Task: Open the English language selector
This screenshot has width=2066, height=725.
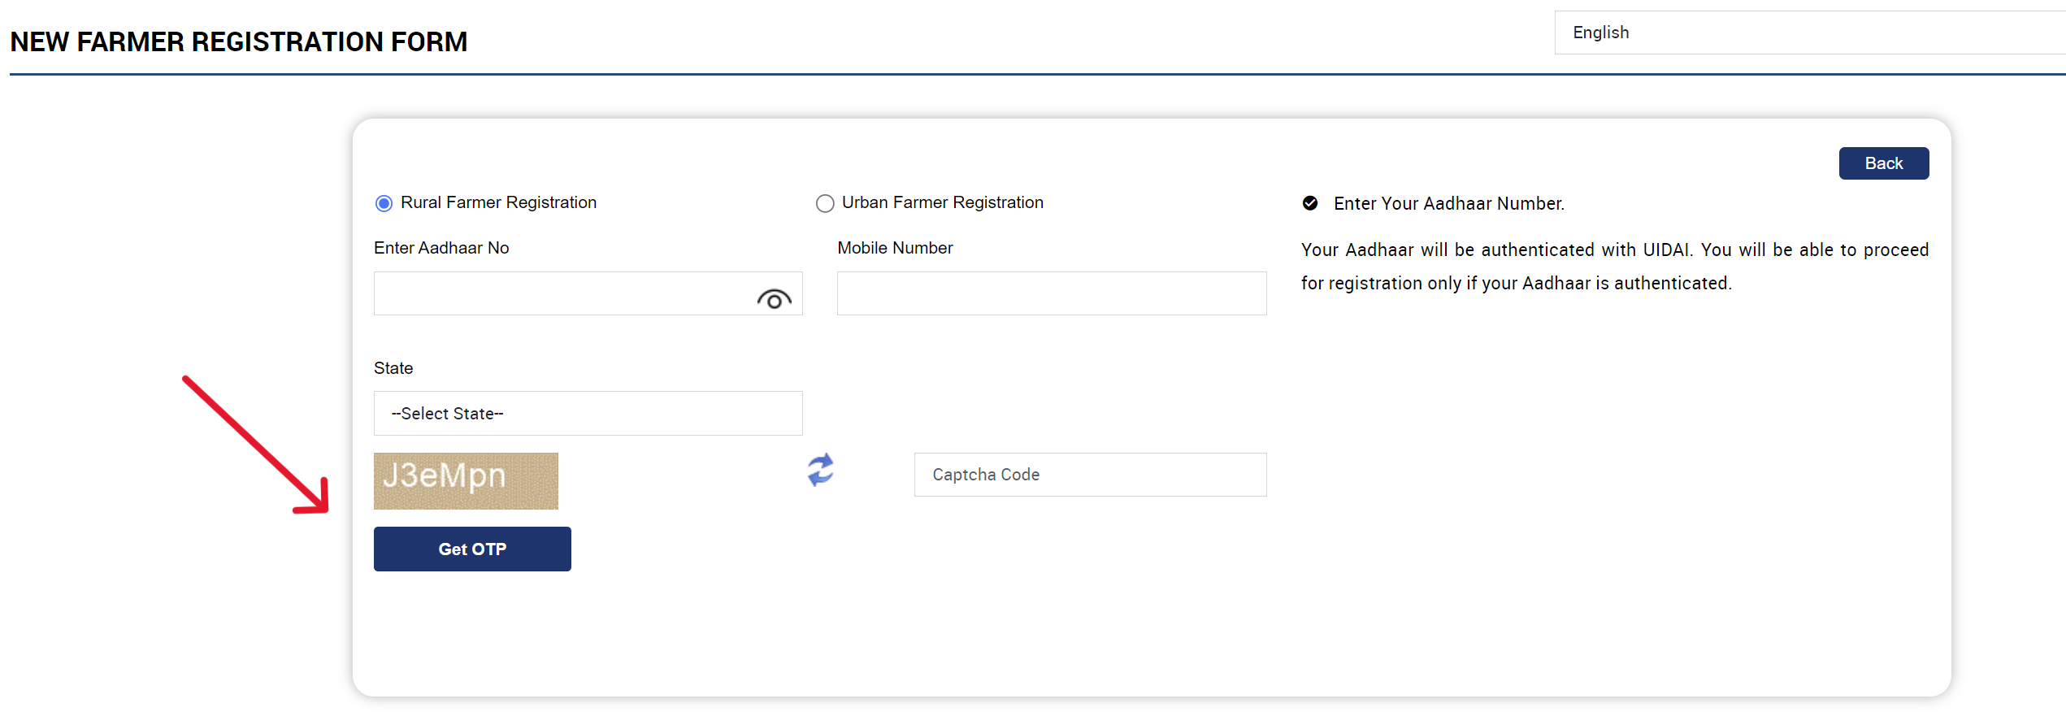Action: coord(1808,33)
